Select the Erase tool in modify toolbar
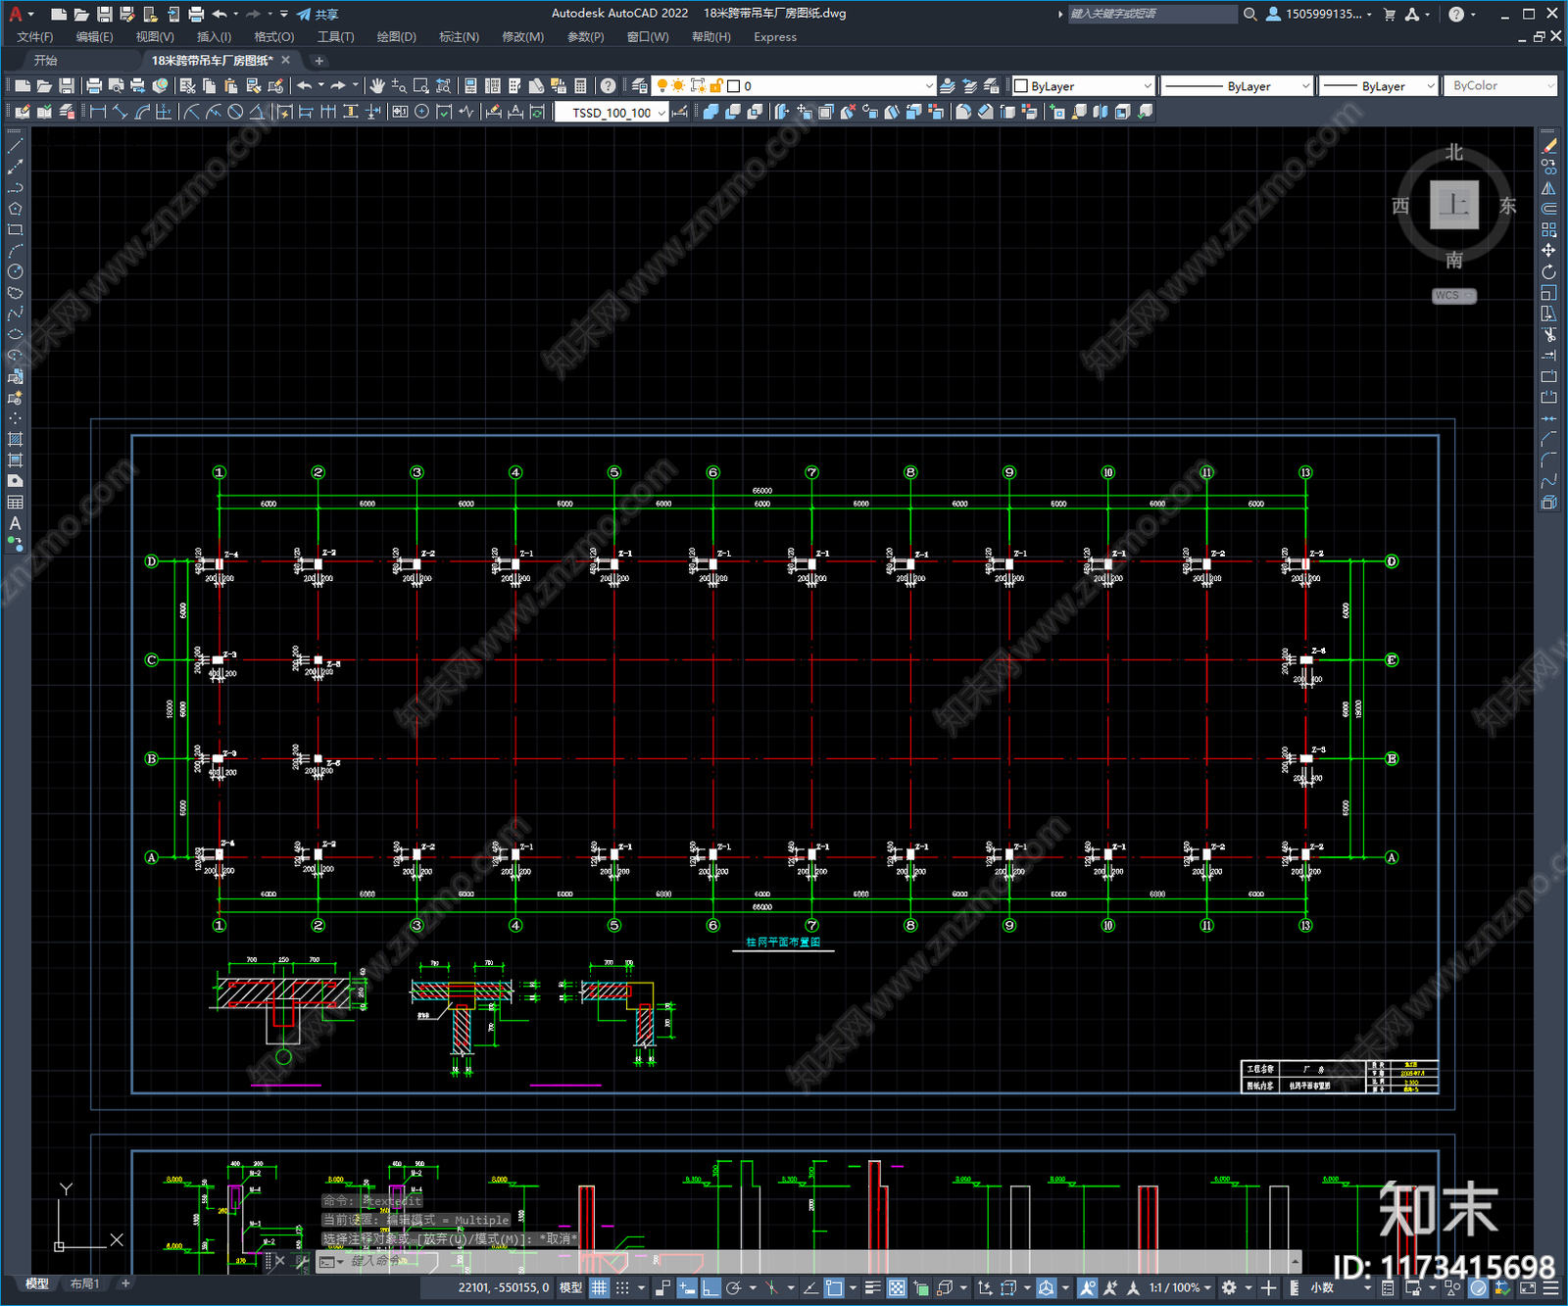 1548,146
